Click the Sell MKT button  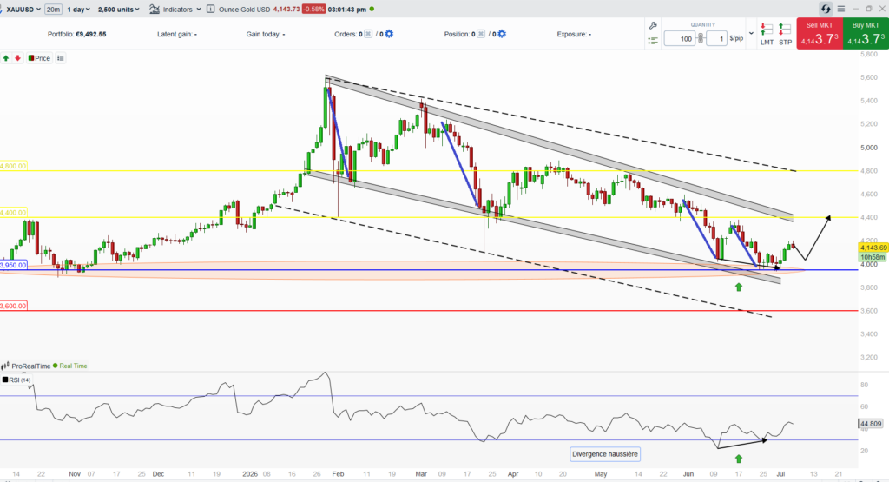(820, 34)
